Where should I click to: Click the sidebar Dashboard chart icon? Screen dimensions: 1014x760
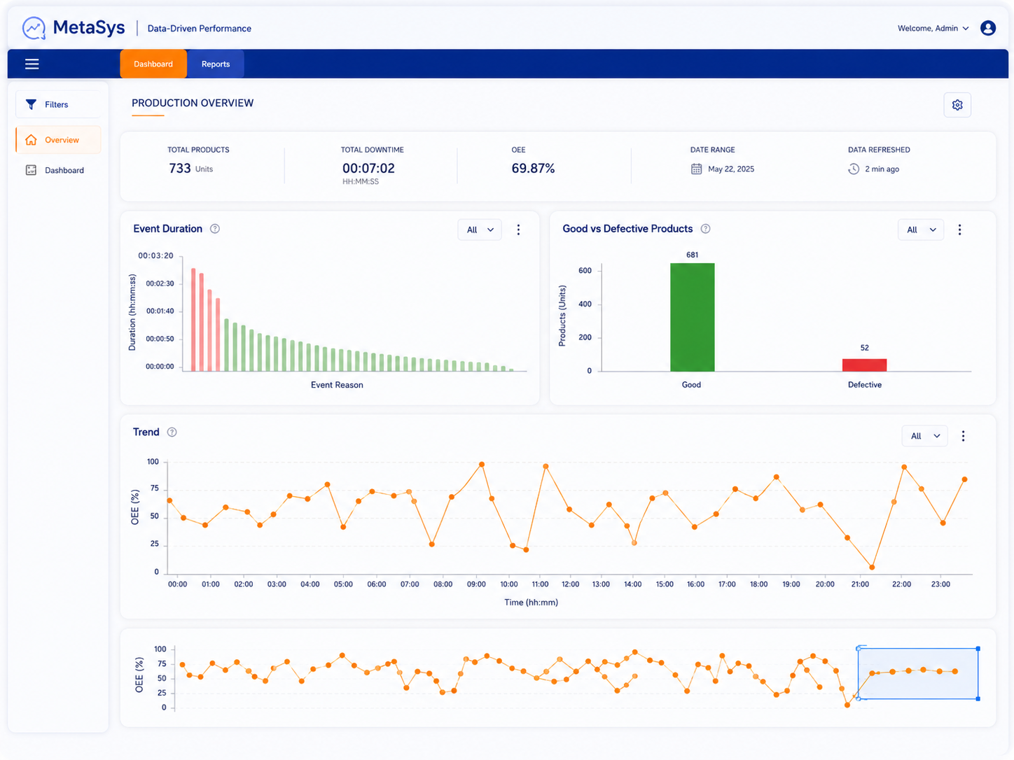(31, 170)
